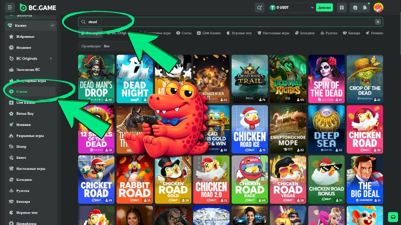Open Недавнее in sidebar
Screen dimensions: 401x225
click(30, 48)
